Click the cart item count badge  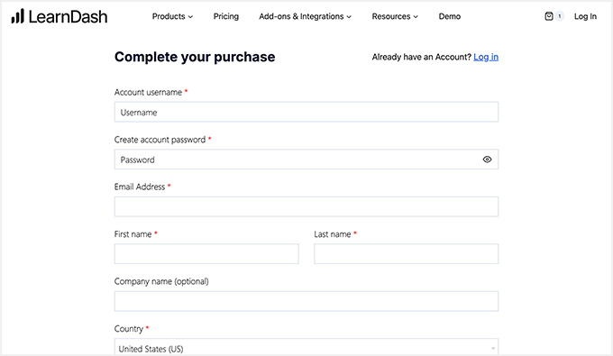pos(560,16)
